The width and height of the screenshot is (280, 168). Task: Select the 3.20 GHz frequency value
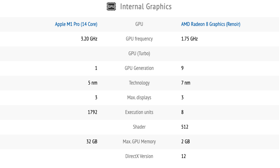click(x=89, y=39)
